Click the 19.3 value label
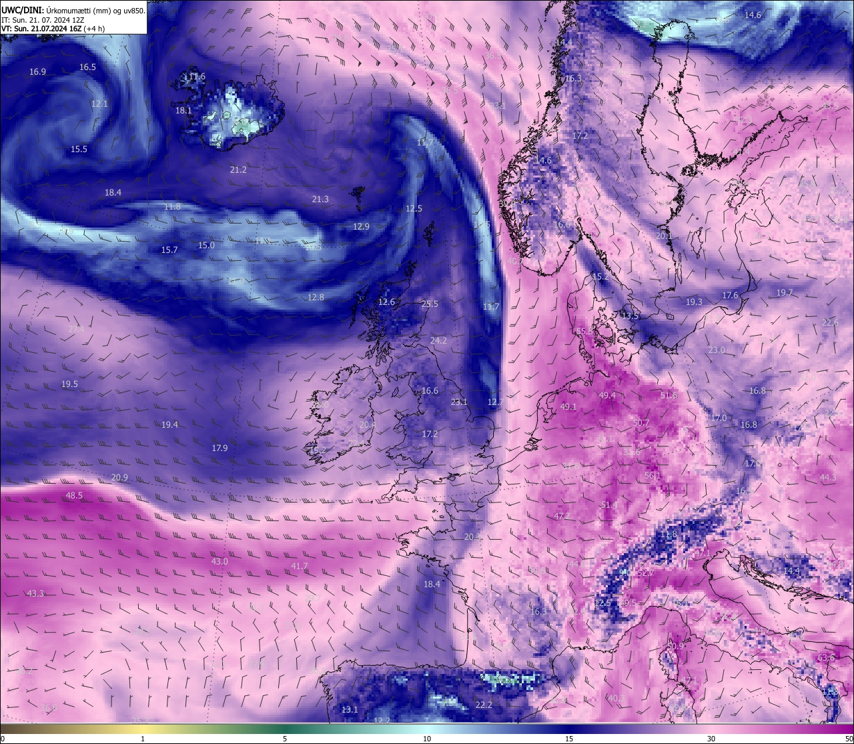 (694, 302)
